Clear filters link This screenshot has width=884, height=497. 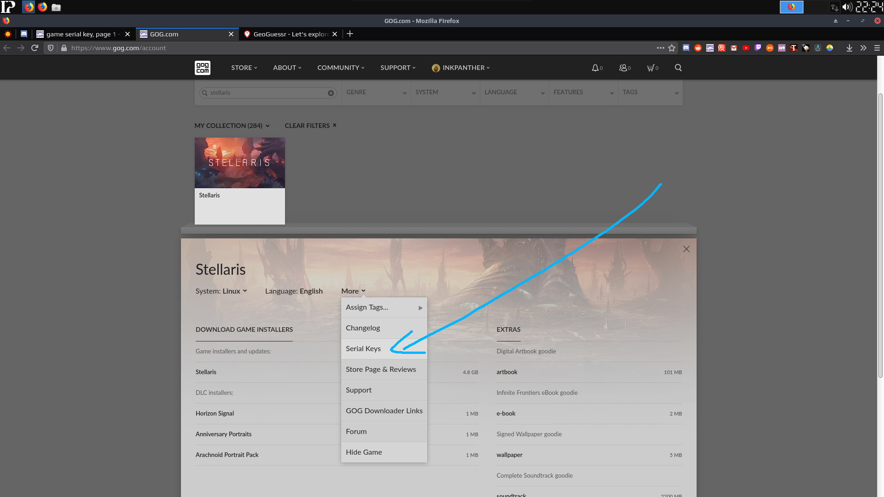310,126
